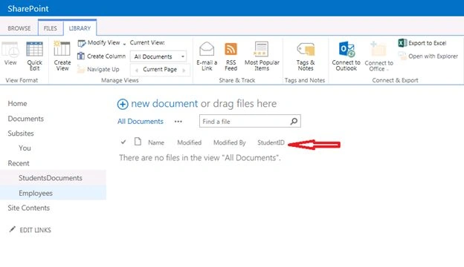464x267 pixels.
Task: Go to next page arrow in Current Page
Action: tap(184, 70)
